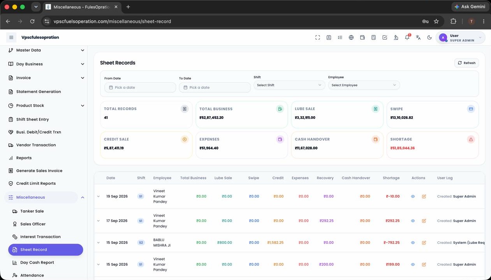View the 17 Sep 2026 record details
The height and width of the screenshot is (280, 491).
click(413, 221)
